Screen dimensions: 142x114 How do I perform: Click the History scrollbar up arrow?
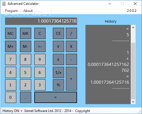tap(133, 28)
